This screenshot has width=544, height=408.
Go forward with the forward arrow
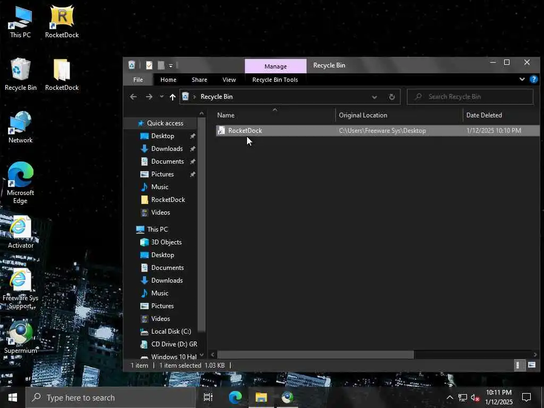coord(149,97)
